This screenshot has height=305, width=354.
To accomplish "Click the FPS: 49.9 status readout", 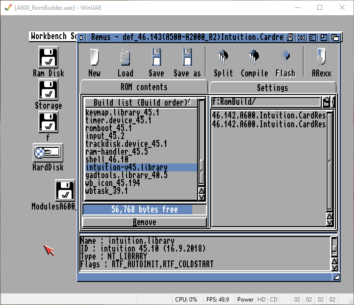I will pyautogui.click(x=218, y=299).
